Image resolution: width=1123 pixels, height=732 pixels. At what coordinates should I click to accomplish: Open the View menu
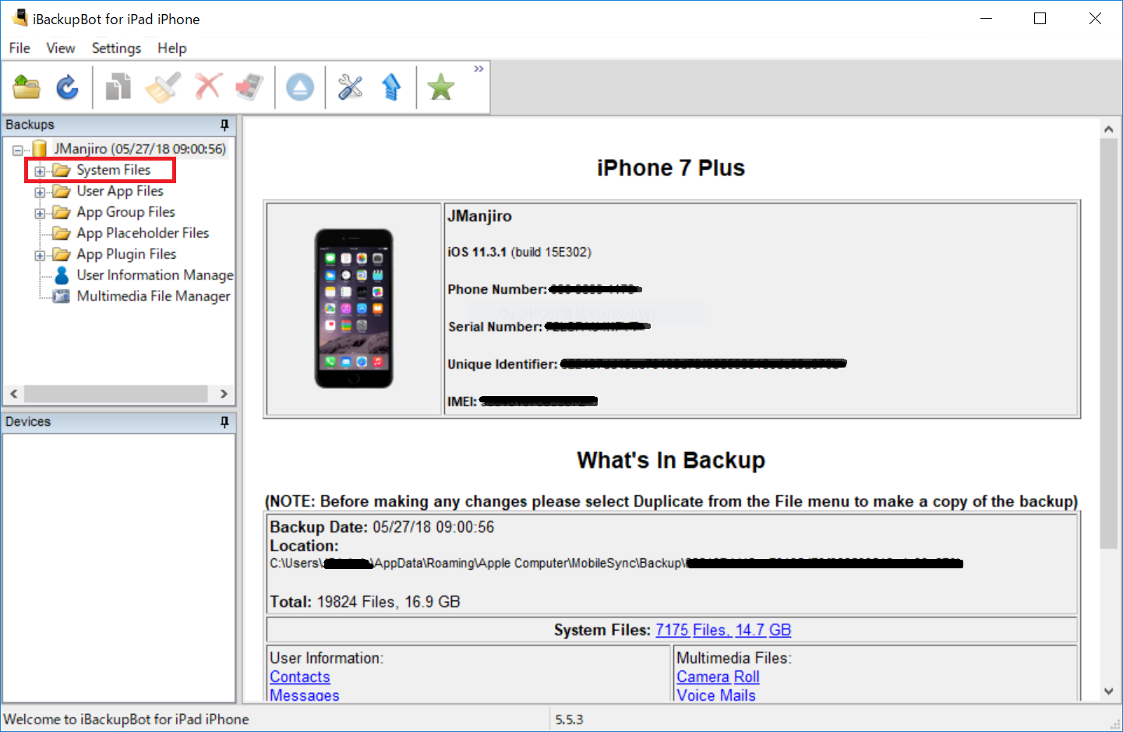[61, 48]
